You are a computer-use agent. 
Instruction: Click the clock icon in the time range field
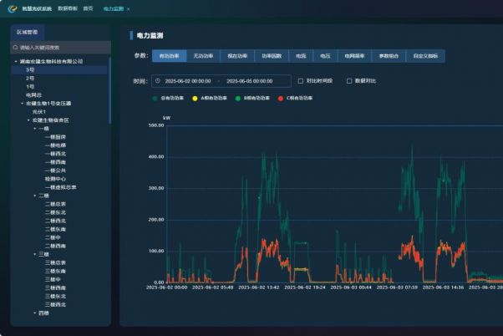click(158, 81)
